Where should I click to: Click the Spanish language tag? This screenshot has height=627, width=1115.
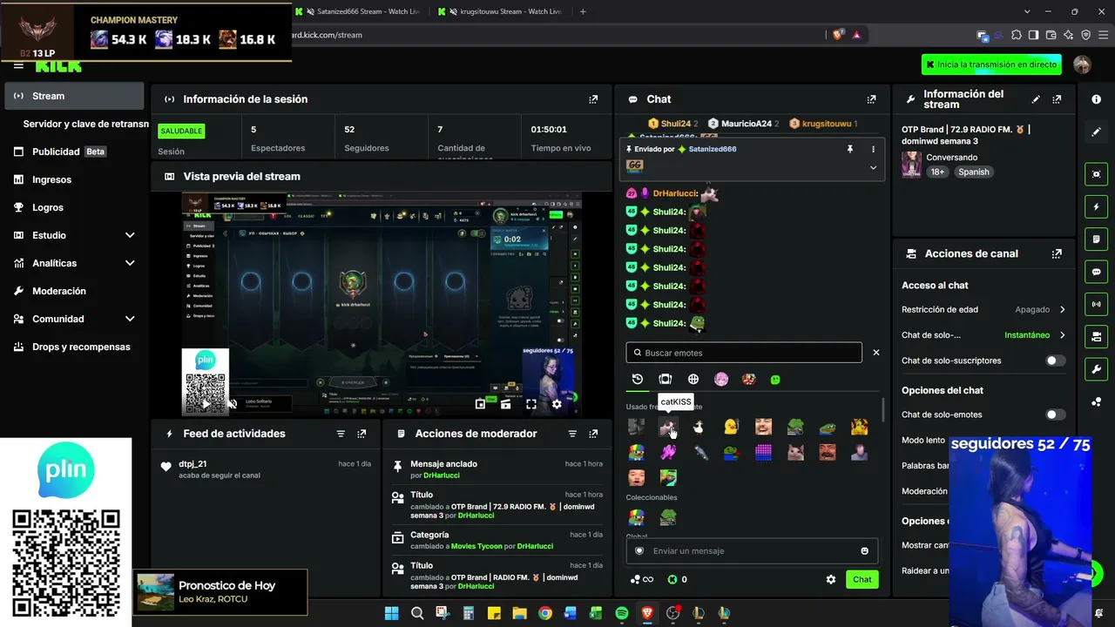click(x=974, y=172)
